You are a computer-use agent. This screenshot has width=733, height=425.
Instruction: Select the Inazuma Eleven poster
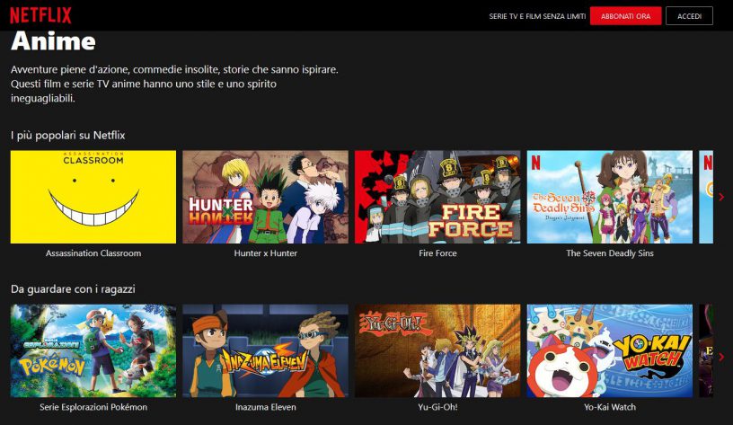pos(265,350)
